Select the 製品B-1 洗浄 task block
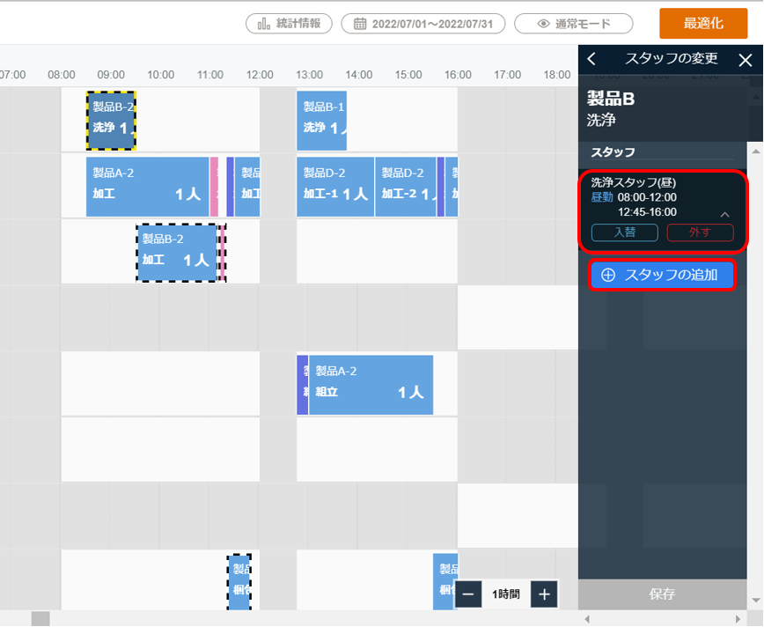Viewport: 764px width, 627px height. pyautogui.click(x=321, y=121)
